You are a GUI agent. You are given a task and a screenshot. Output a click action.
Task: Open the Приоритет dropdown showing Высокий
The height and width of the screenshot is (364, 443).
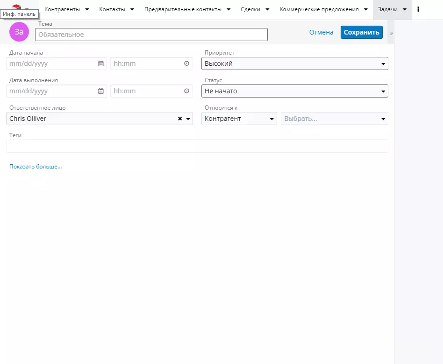pos(295,63)
